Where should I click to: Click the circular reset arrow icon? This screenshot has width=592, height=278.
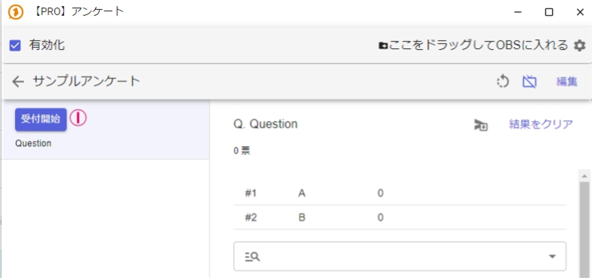pos(503,81)
